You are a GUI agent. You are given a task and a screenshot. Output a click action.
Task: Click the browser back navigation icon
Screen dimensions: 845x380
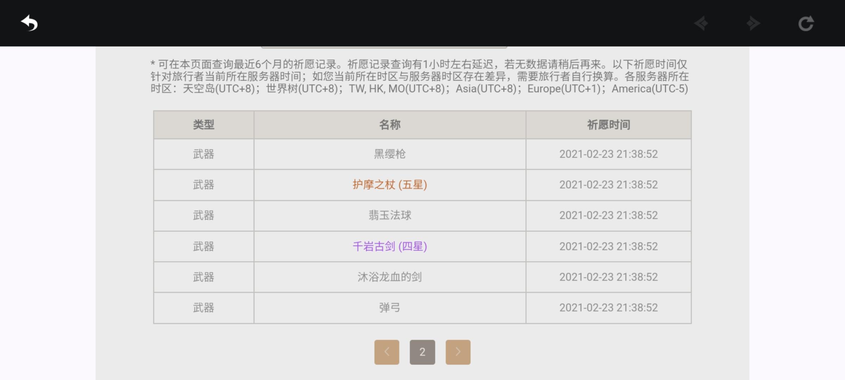click(701, 24)
